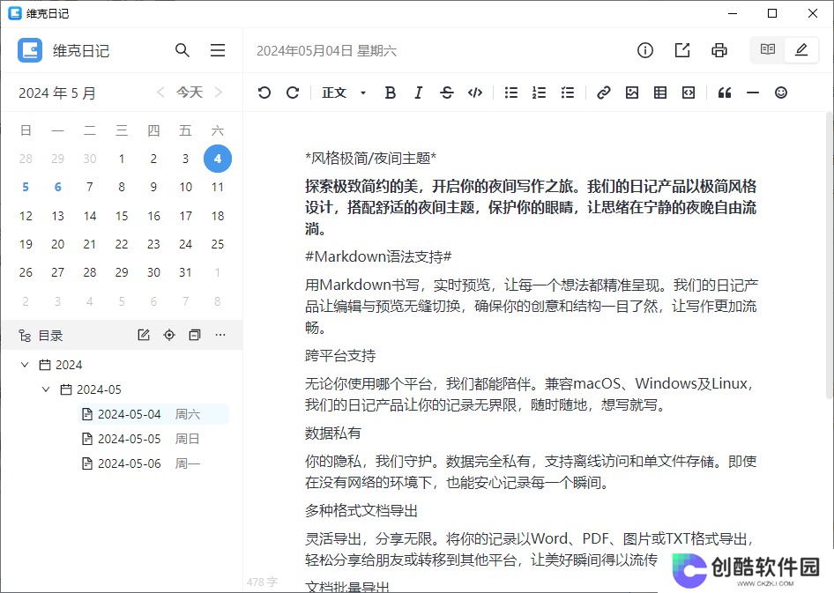Select May 4 highlighted in calendar
This screenshot has height=593, width=834.
click(x=218, y=159)
